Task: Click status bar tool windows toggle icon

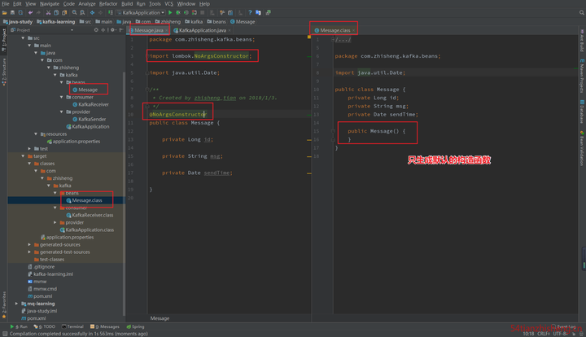Action: [5, 334]
